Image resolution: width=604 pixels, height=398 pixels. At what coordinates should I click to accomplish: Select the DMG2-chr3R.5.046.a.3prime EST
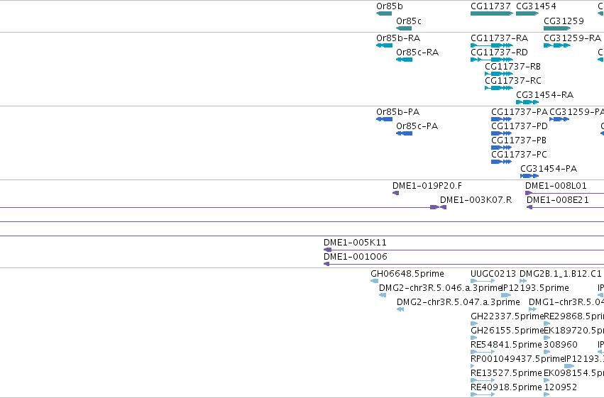[x=383, y=295]
